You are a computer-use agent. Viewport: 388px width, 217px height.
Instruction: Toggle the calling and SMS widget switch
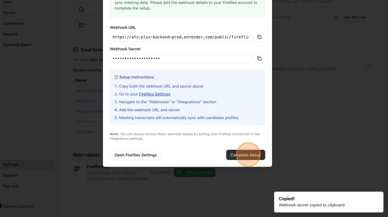(367, 66)
